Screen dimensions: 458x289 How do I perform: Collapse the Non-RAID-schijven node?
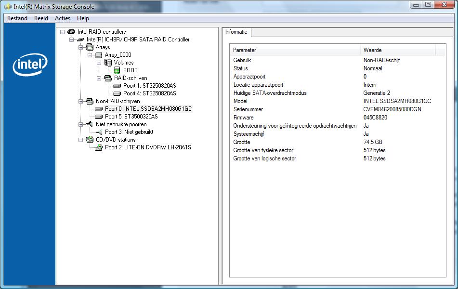(80, 101)
